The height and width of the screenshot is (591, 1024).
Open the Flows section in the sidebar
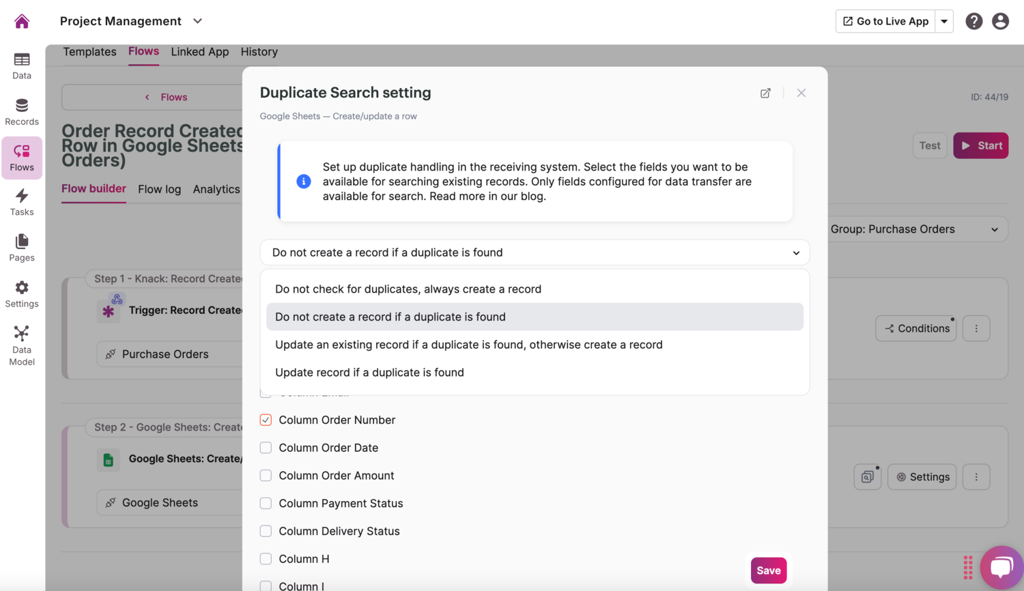[21, 158]
